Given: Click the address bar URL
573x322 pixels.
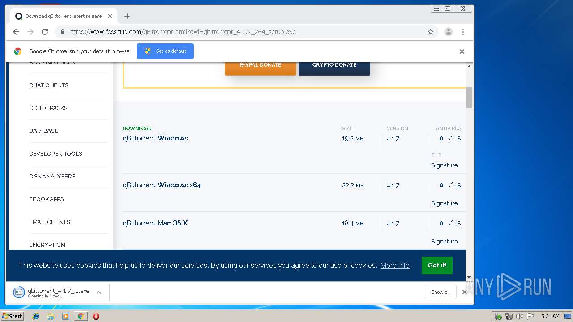Looking at the screenshot, I should point(182,32).
